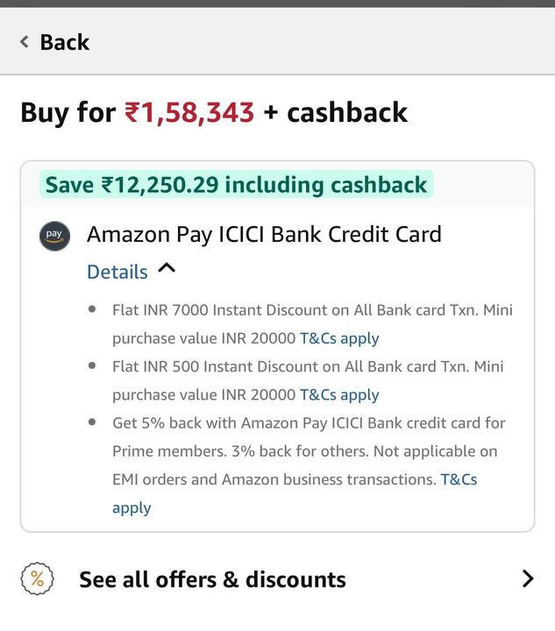This screenshot has height=631, width=555.
Task: Click the red ₹1,58,343 price
Action: pos(189,113)
